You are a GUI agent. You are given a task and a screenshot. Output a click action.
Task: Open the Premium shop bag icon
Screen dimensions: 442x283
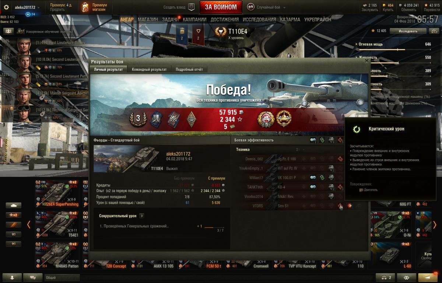[x=85, y=7]
